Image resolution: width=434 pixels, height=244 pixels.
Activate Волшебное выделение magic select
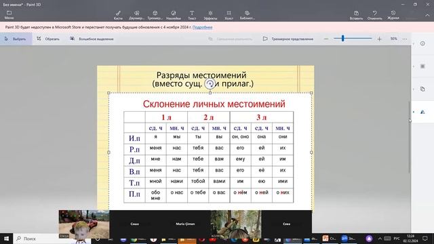[92, 39]
